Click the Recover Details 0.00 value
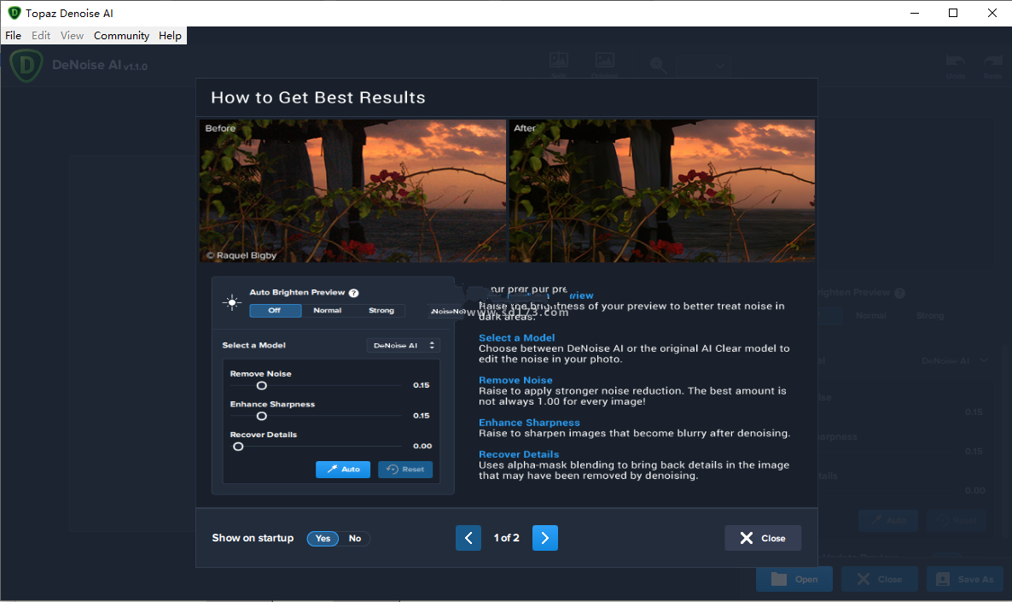This screenshot has height=602, width=1012. point(422,446)
